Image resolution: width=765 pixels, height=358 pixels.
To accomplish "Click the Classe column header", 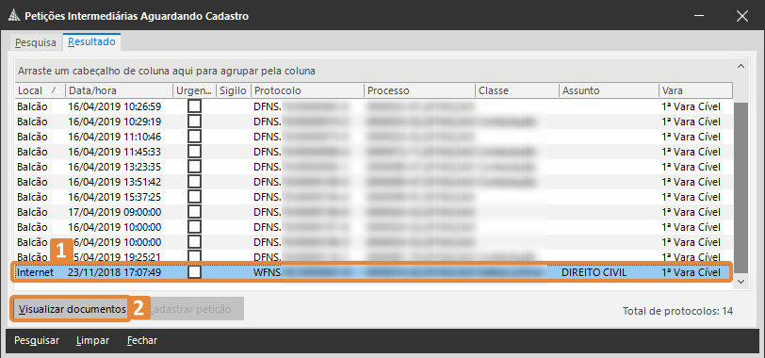I will click(x=517, y=90).
